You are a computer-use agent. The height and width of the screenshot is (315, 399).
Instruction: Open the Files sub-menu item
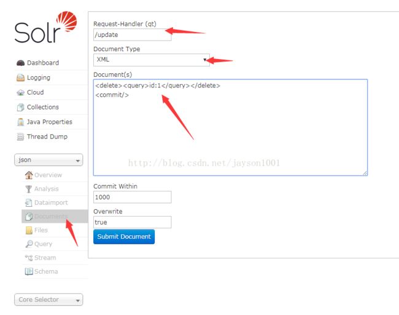tap(41, 230)
